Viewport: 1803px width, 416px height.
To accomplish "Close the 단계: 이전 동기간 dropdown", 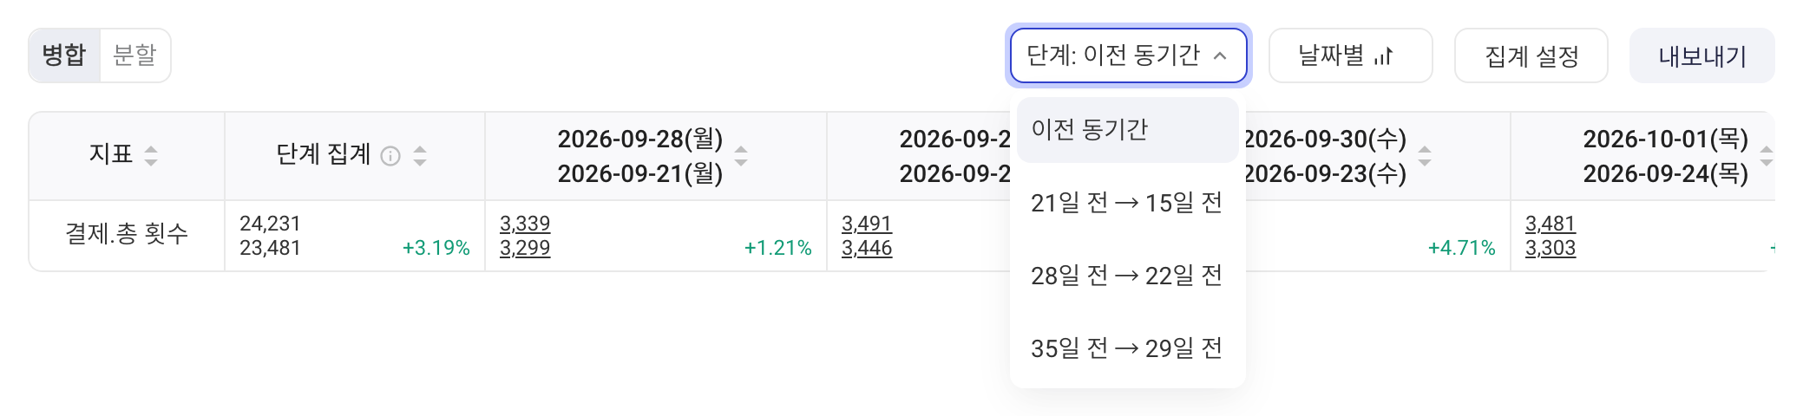I will pos(1128,55).
